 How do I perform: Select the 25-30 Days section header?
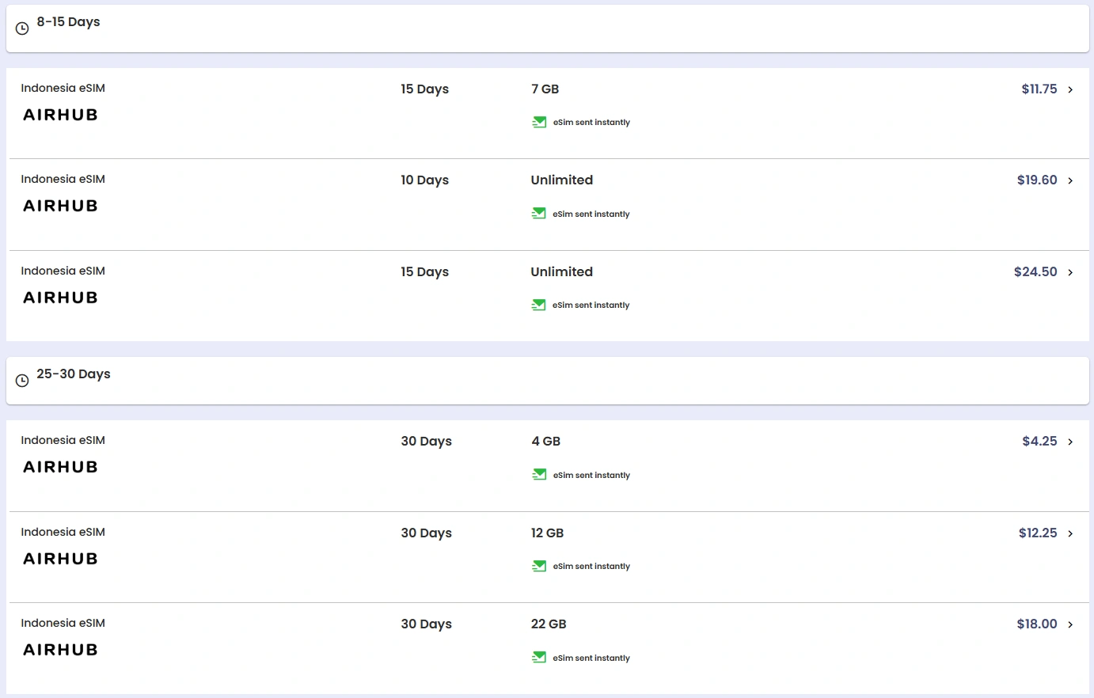(x=73, y=374)
